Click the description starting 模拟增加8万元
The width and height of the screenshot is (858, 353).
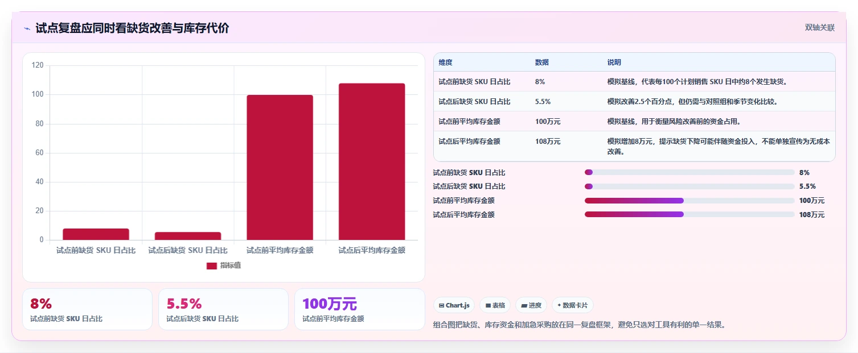[x=719, y=147]
